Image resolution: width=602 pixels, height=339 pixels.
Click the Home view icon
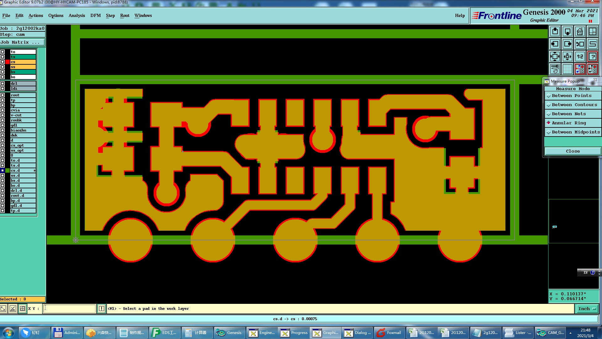click(580, 32)
